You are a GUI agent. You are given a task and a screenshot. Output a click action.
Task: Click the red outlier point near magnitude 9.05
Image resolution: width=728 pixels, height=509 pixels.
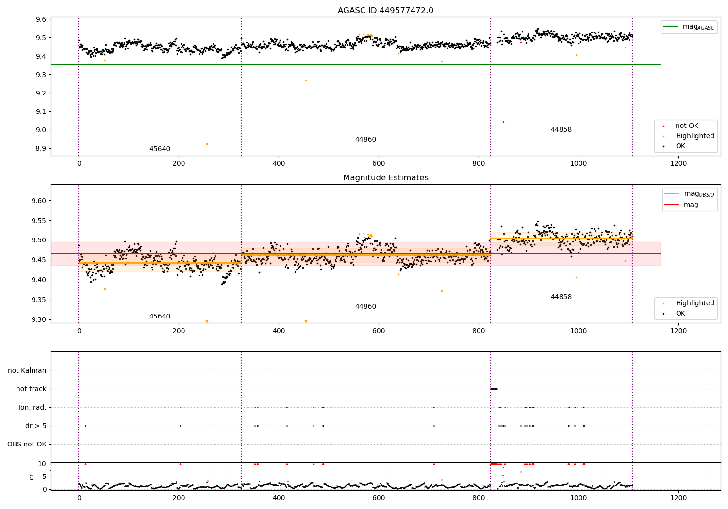click(503, 122)
